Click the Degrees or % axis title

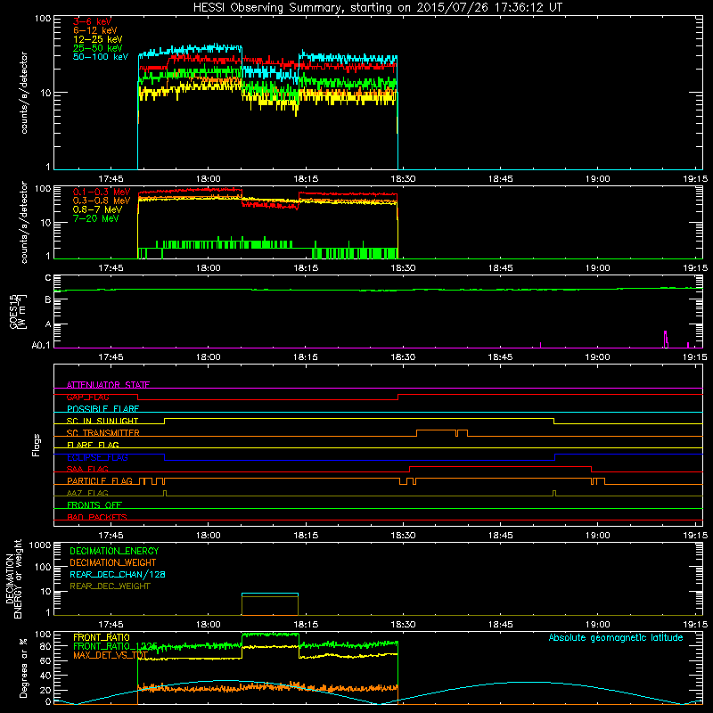(x=23, y=668)
